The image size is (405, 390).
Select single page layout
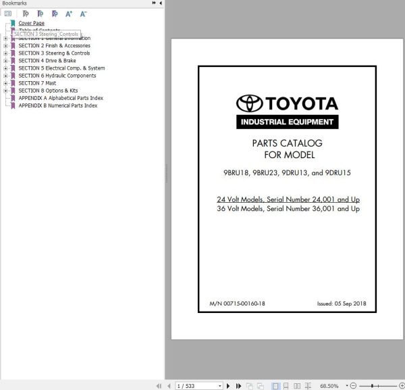pos(275,386)
